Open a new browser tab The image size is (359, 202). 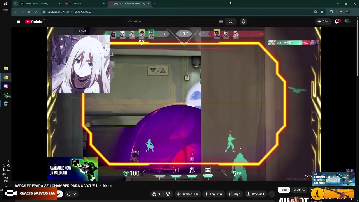coord(155,4)
